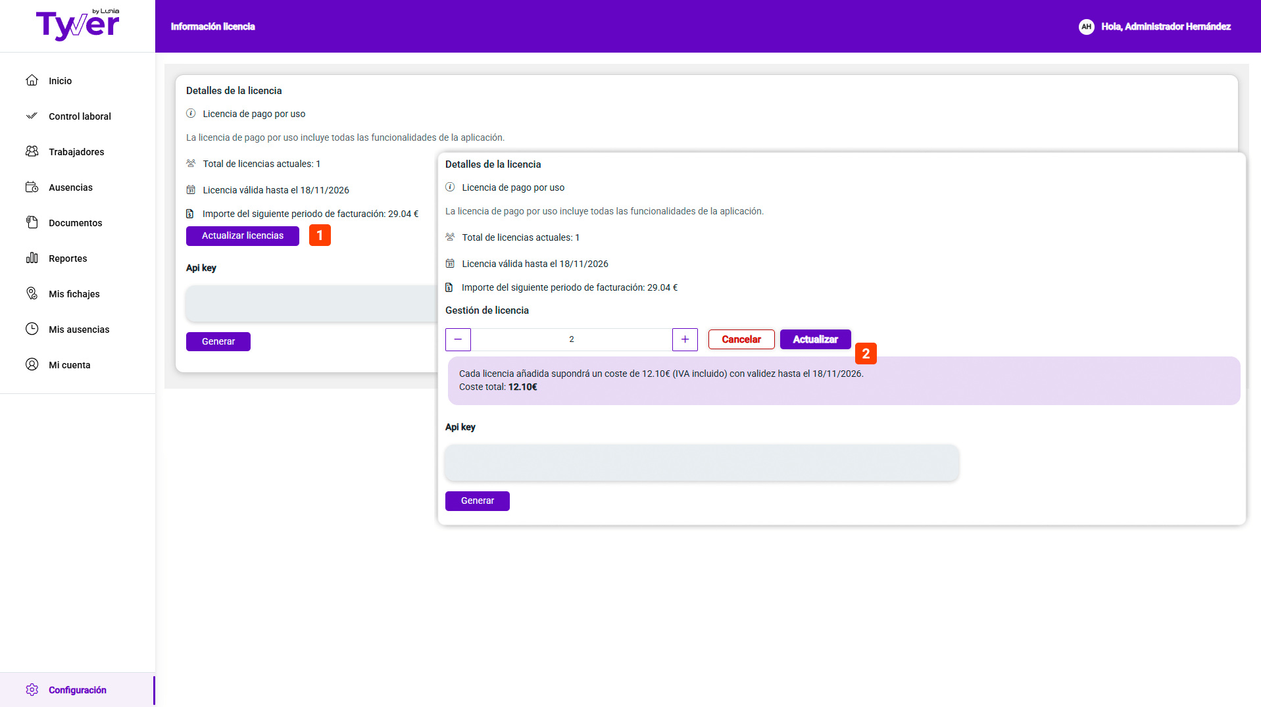Viewport: 1261px width, 707px height.
Task: Click the Ausencias calendar icon
Action: coord(32,187)
